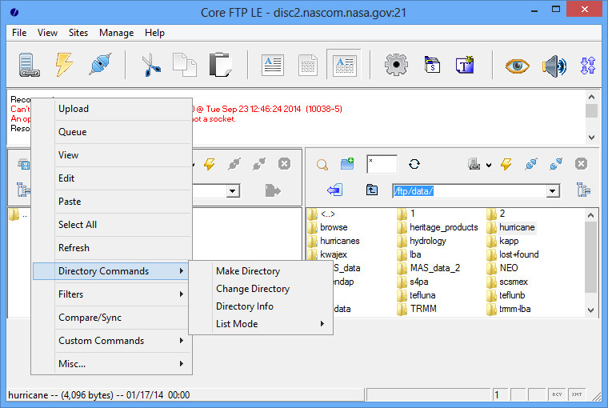Open global settings gear icon
This screenshot has width=608, height=408.
(396, 65)
